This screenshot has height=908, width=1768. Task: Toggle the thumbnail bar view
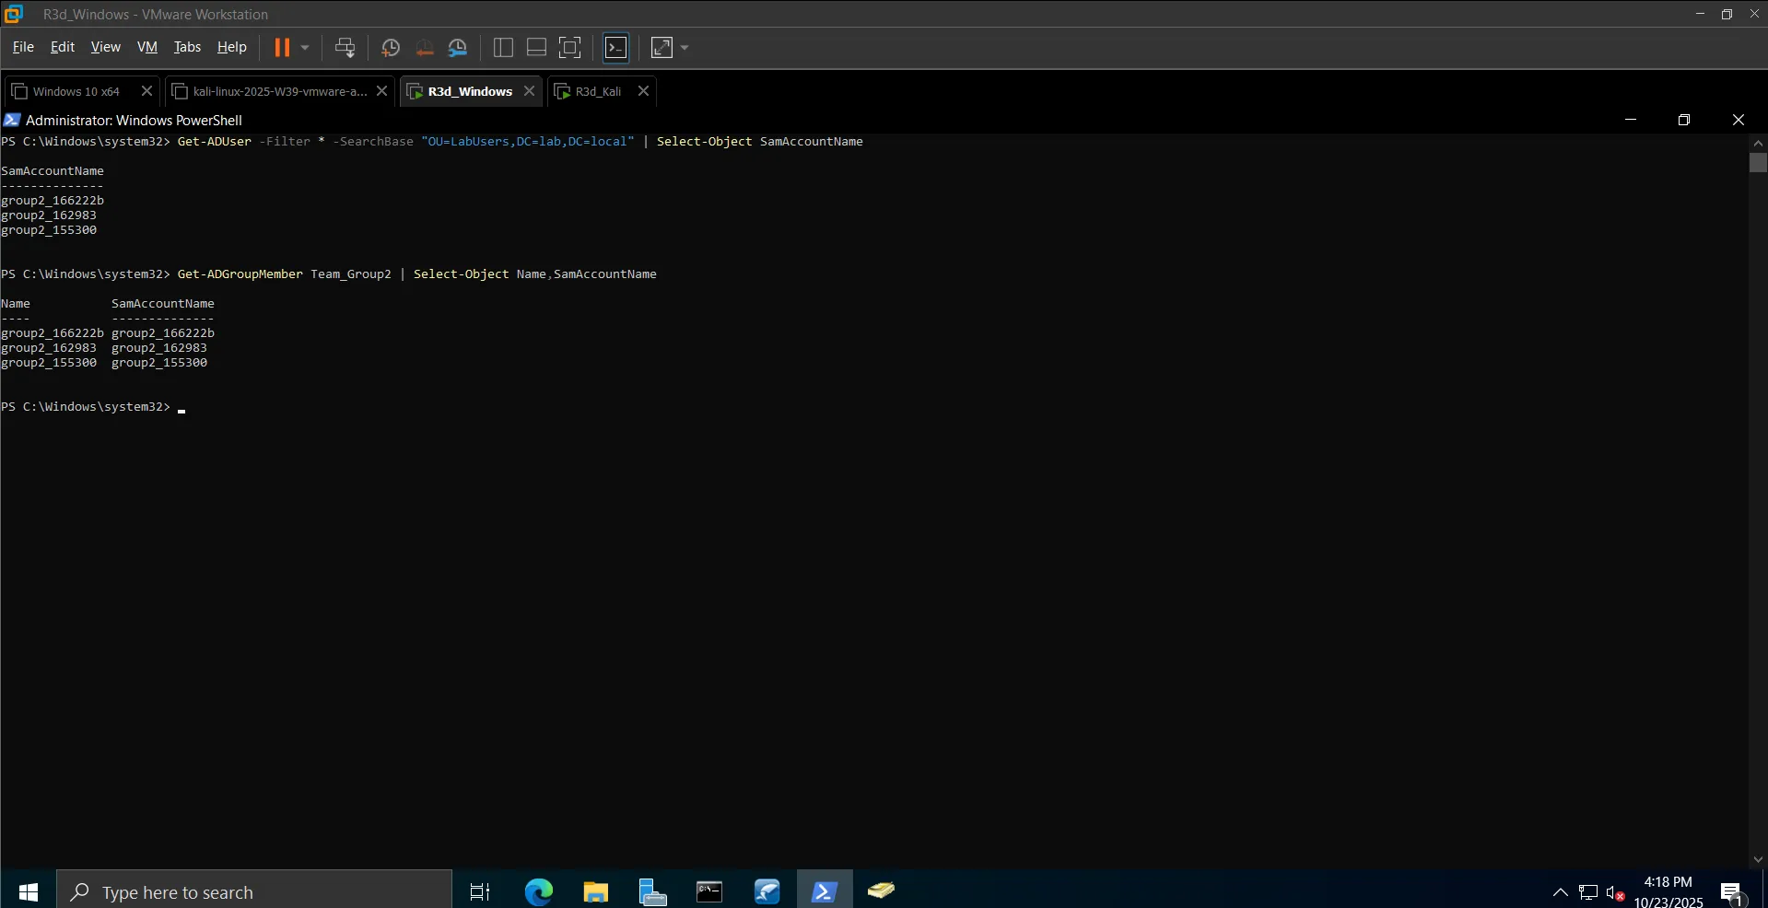click(x=536, y=48)
